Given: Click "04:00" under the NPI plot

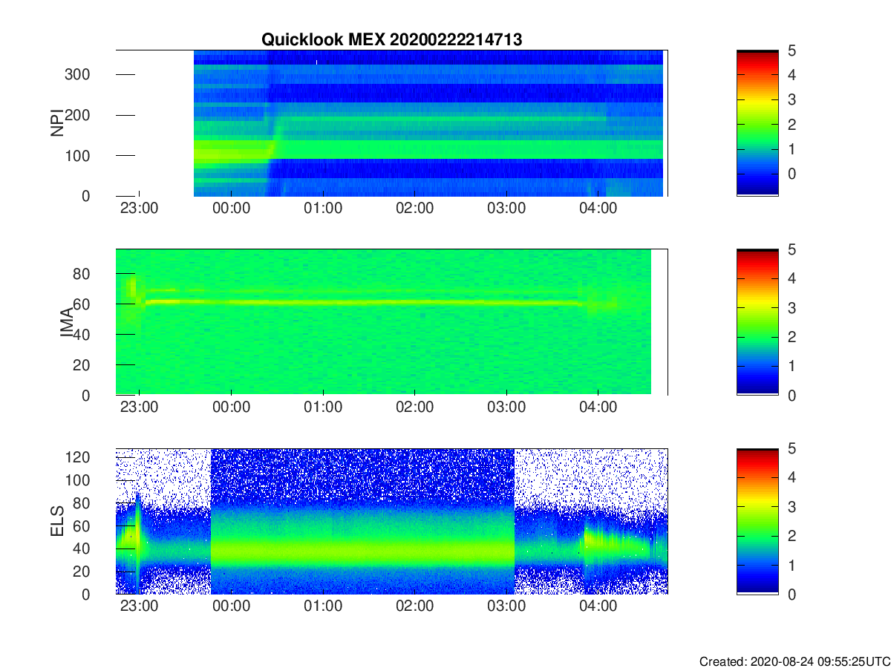Looking at the screenshot, I should pos(598,209).
